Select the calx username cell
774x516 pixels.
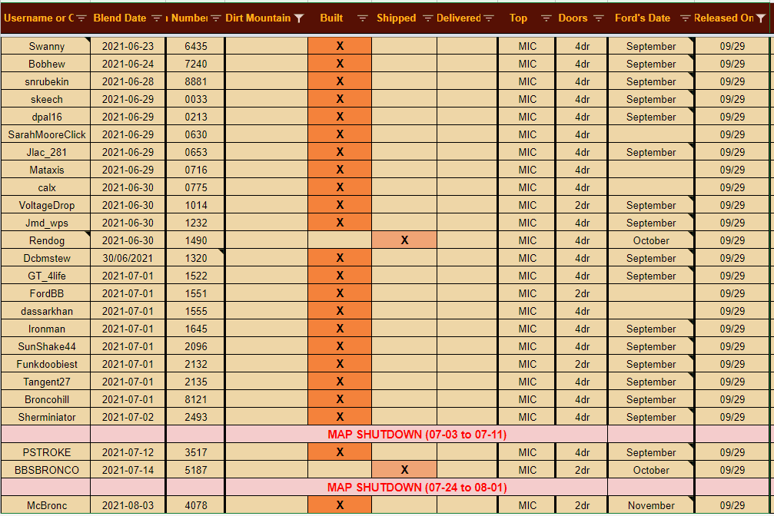[46, 188]
